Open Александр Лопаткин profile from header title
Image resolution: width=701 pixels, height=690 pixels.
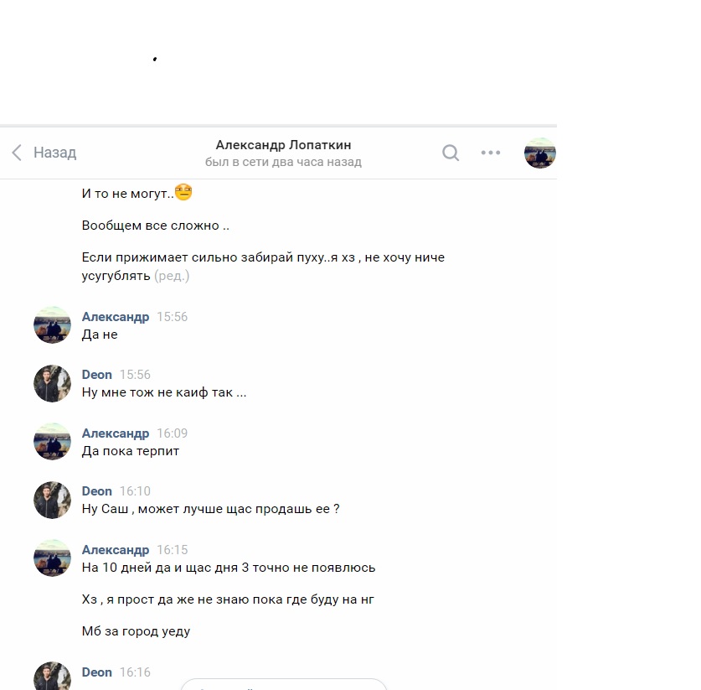(x=283, y=145)
